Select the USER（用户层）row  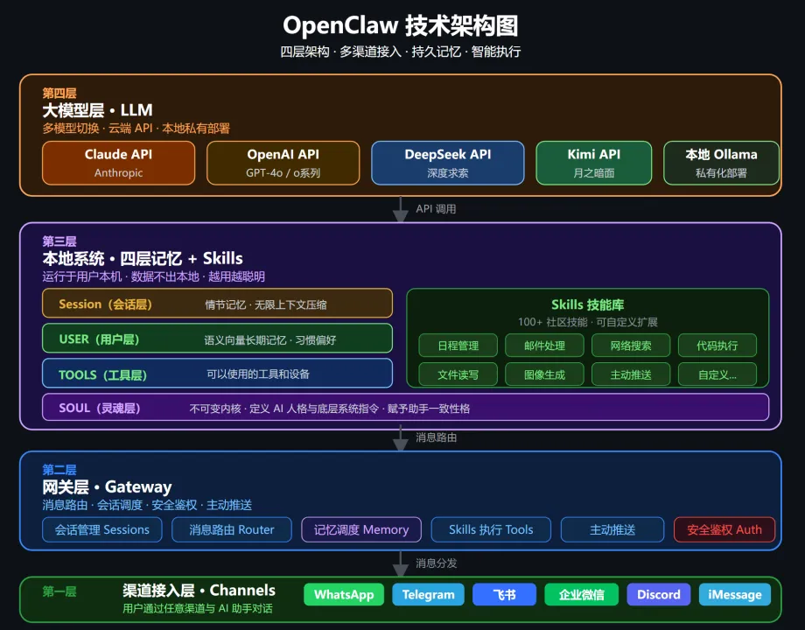click(x=217, y=339)
